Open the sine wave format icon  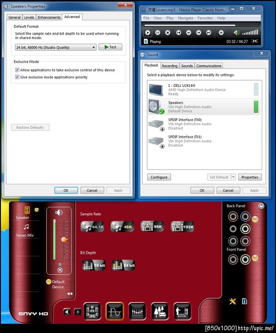[115, 311]
